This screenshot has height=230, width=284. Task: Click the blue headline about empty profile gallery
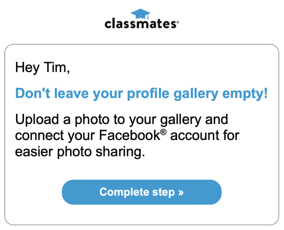point(141,94)
